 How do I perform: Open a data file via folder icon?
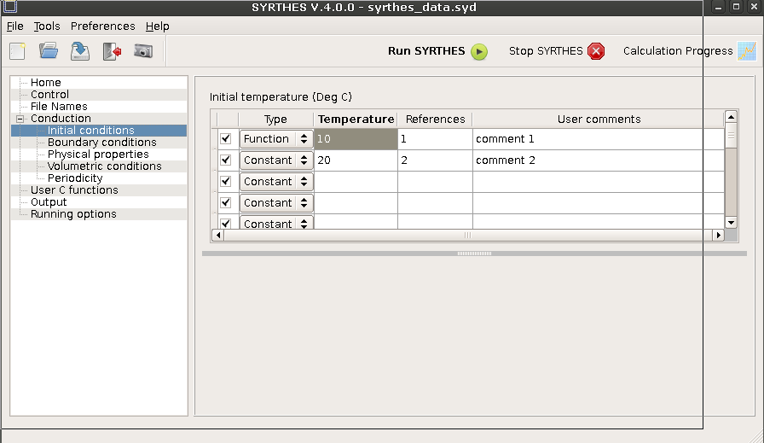coord(49,51)
